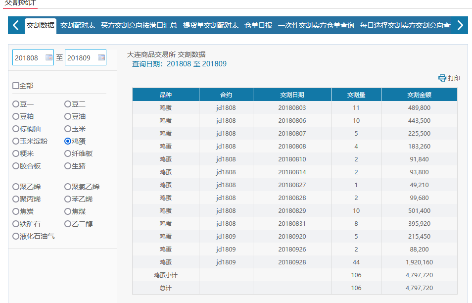Image resolution: width=472 pixels, height=303 pixels.
Task: Choose the 液化石油气 radio option
Action: click(16, 236)
